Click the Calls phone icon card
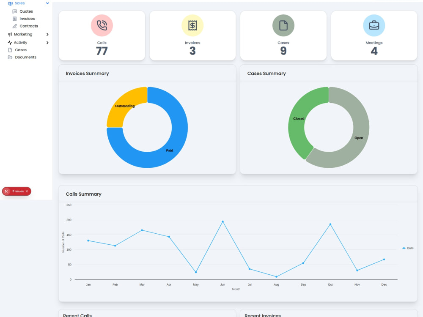The image size is (423, 317). (x=102, y=25)
